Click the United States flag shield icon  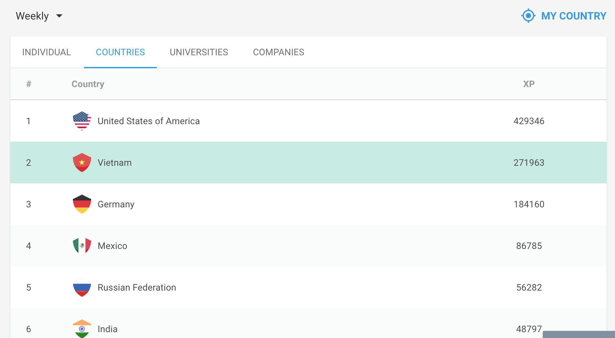[x=82, y=121]
